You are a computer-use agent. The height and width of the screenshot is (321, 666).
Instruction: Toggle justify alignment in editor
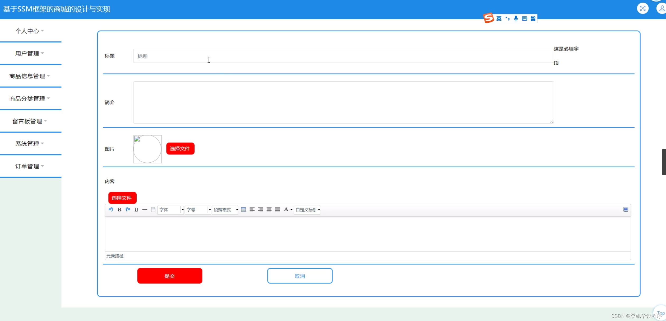[x=277, y=210]
